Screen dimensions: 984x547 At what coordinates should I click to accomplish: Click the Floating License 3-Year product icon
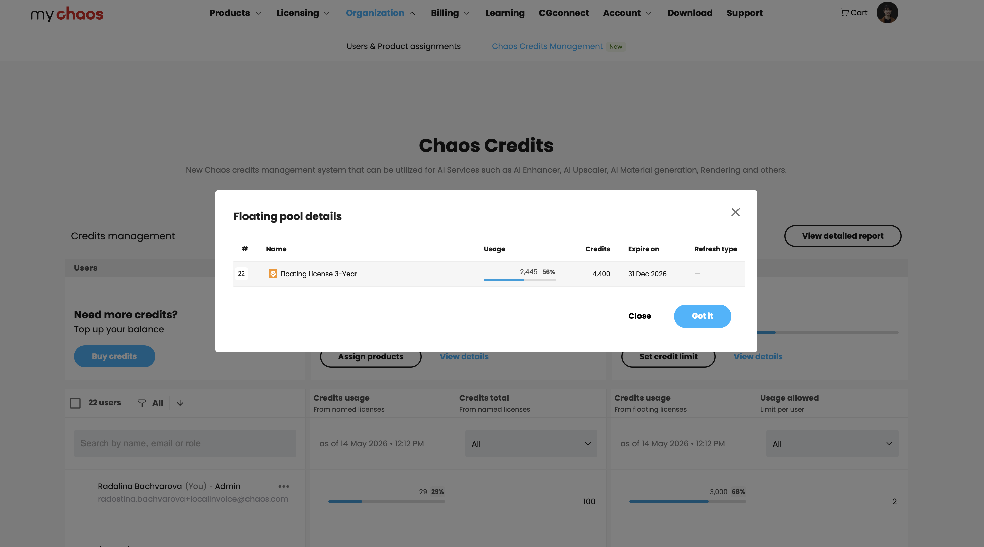(x=273, y=274)
